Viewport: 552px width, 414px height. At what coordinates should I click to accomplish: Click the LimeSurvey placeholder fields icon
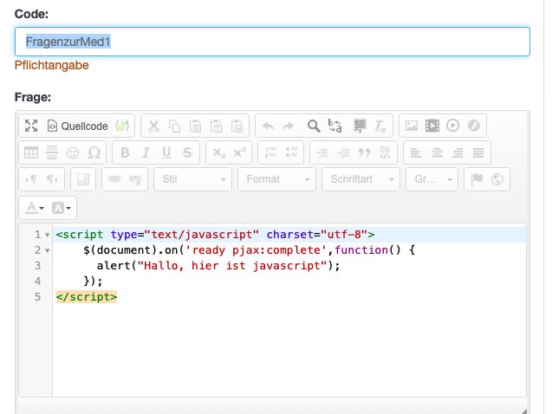(122, 126)
